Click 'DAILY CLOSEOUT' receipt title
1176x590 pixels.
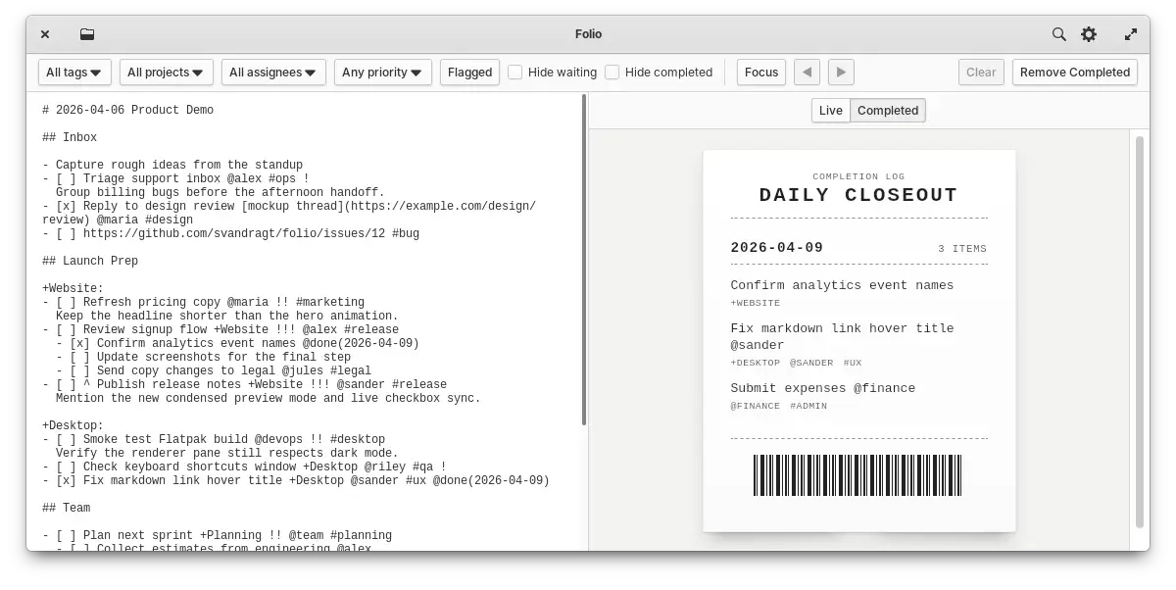(x=858, y=195)
